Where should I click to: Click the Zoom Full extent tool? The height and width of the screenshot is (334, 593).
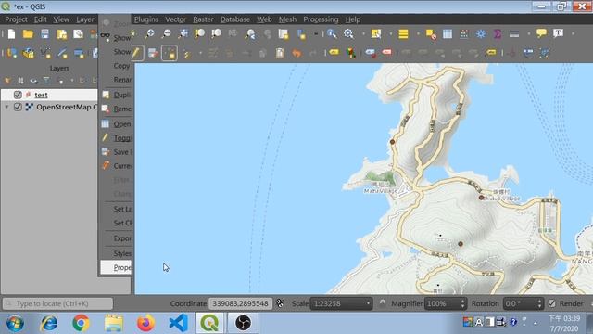click(183, 33)
